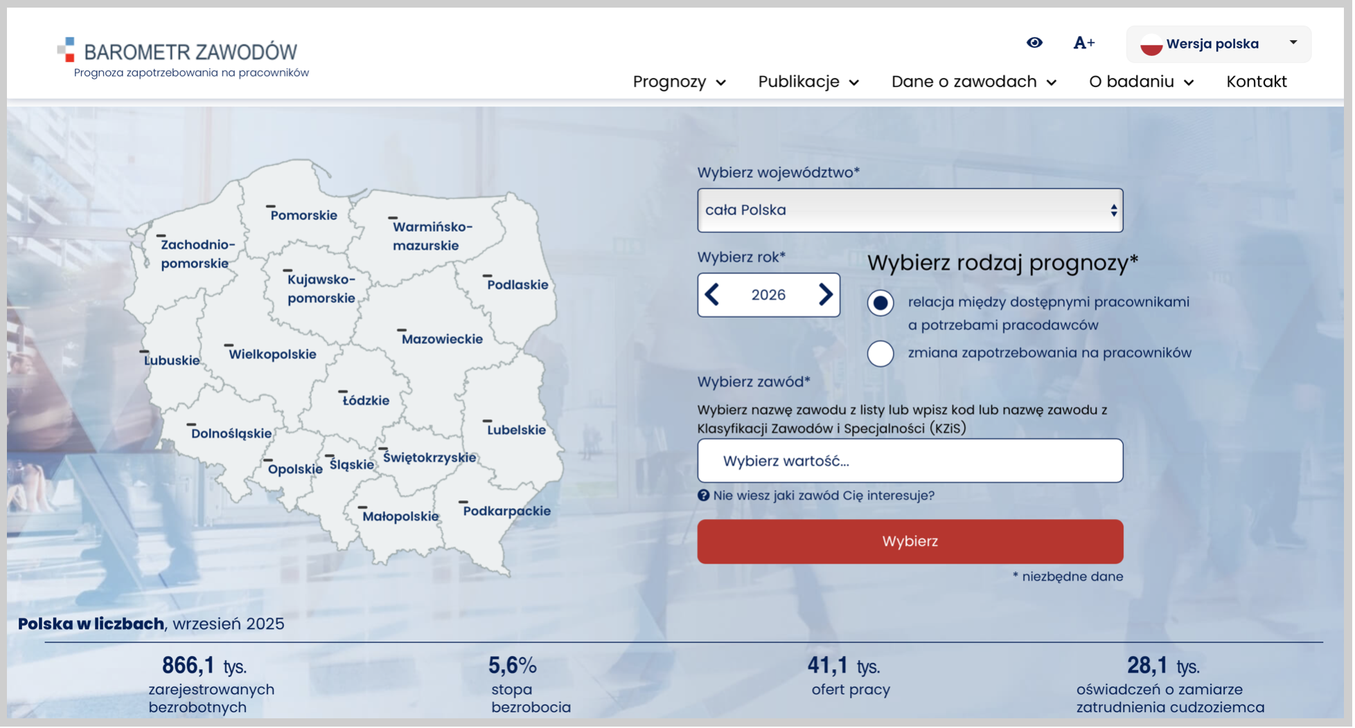Select relacja między dostępnymi pracownikami option
The width and height of the screenshot is (1355, 728).
(x=880, y=302)
